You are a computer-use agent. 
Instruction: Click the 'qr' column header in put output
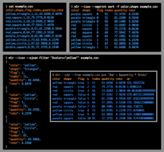129,79
